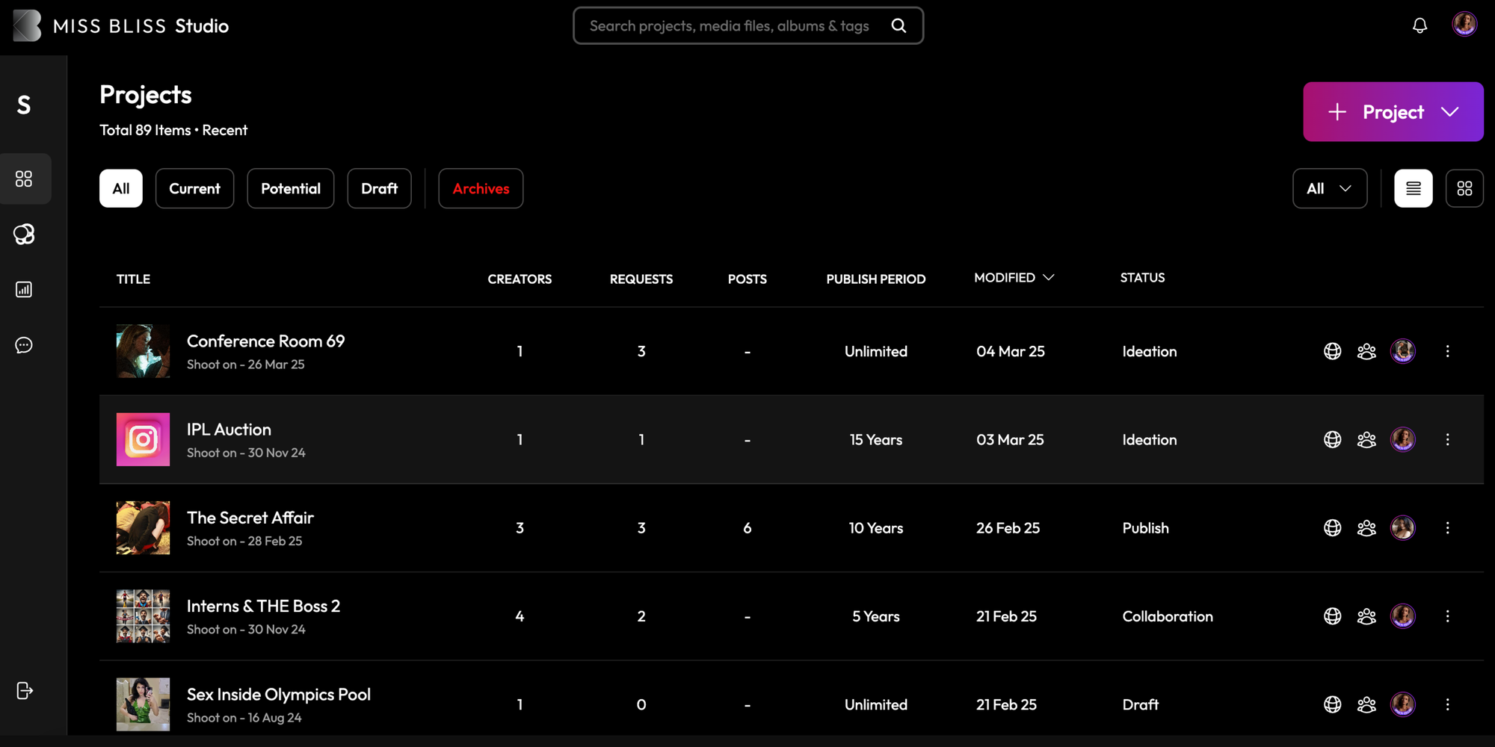
Task: Open the analytics chart icon in sidebar
Action: coord(24,289)
